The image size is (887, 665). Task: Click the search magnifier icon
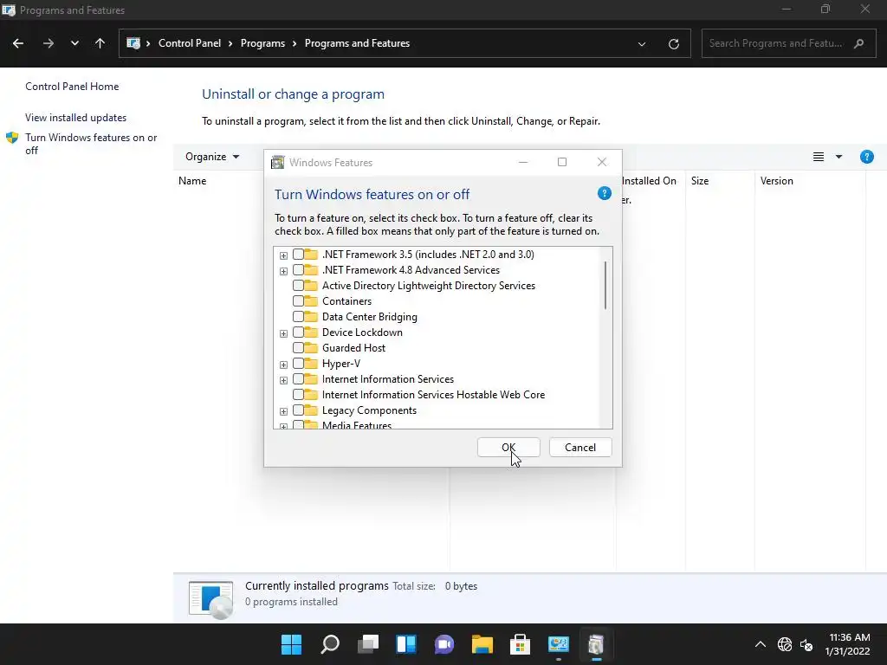pos(858,43)
